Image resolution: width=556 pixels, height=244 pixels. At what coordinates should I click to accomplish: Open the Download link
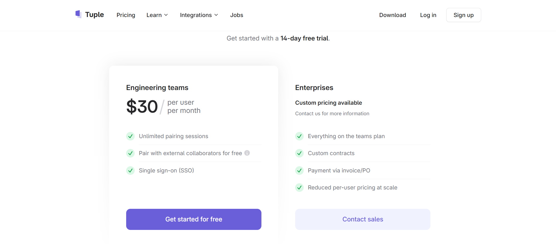[392, 15]
